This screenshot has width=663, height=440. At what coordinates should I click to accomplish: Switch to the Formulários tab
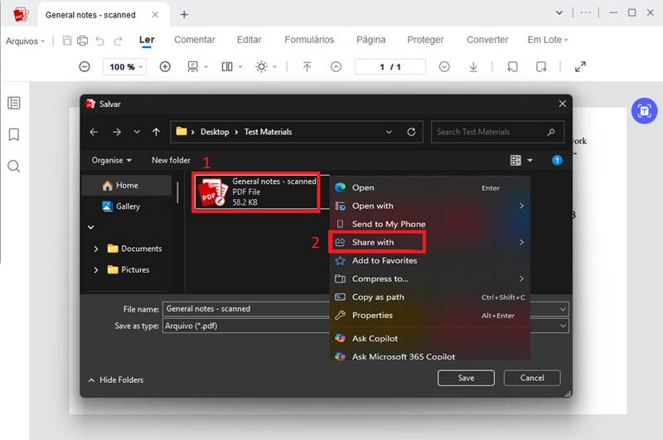point(309,40)
